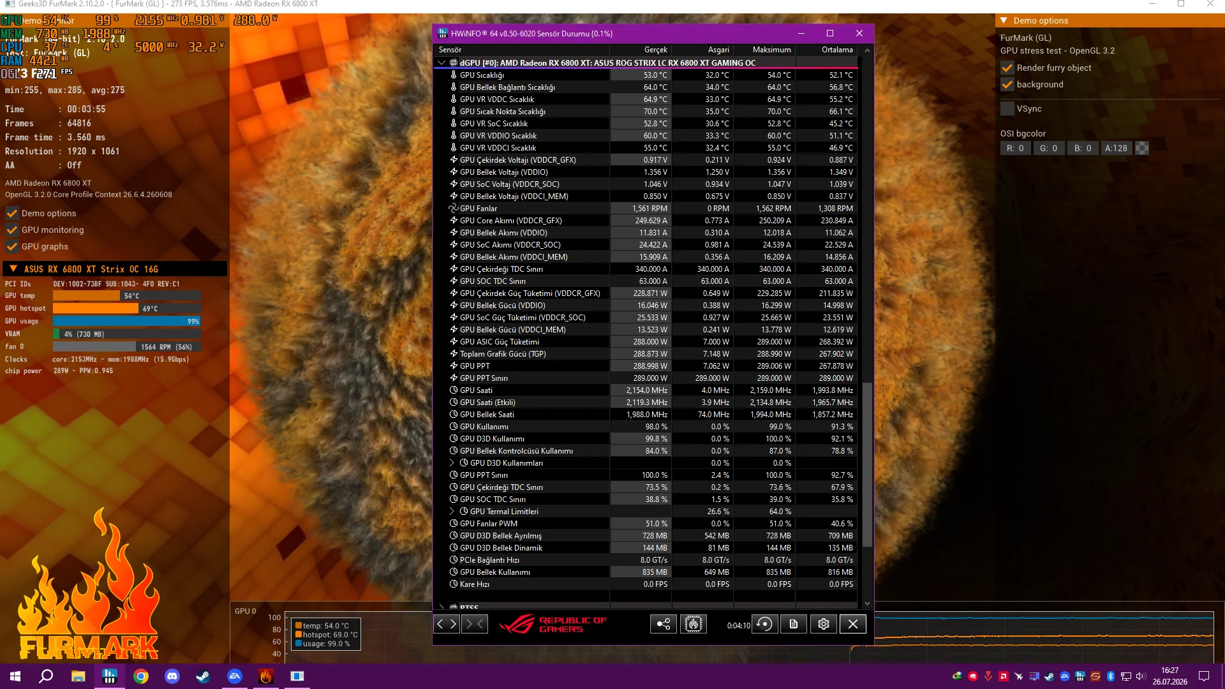
Task: Expand GPU Termal Limitleri row
Action: click(x=452, y=512)
